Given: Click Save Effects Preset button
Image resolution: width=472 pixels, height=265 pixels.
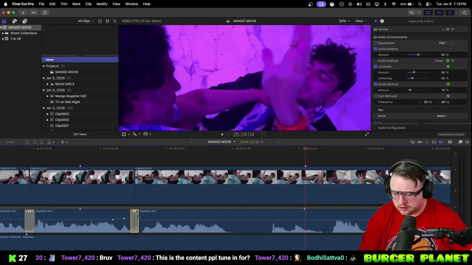Looking at the screenshot, I should tap(451, 135).
